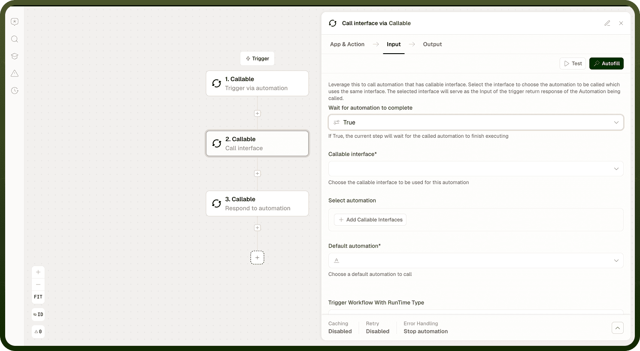The height and width of the screenshot is (351, 640).
Task: Click the toggle icon beside True value
Action: tap(337, 122)
